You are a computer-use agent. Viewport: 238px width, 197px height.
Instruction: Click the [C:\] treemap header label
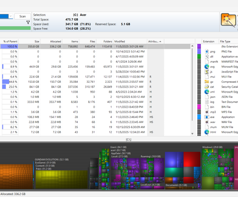(128, 140)
